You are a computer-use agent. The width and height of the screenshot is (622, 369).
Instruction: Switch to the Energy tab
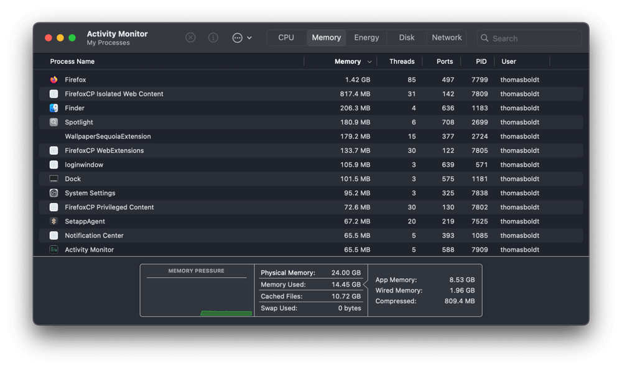(366, 38)
